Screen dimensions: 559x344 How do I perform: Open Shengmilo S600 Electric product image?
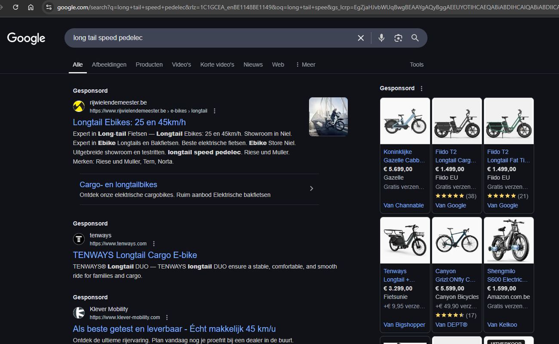tap(509, 240)
